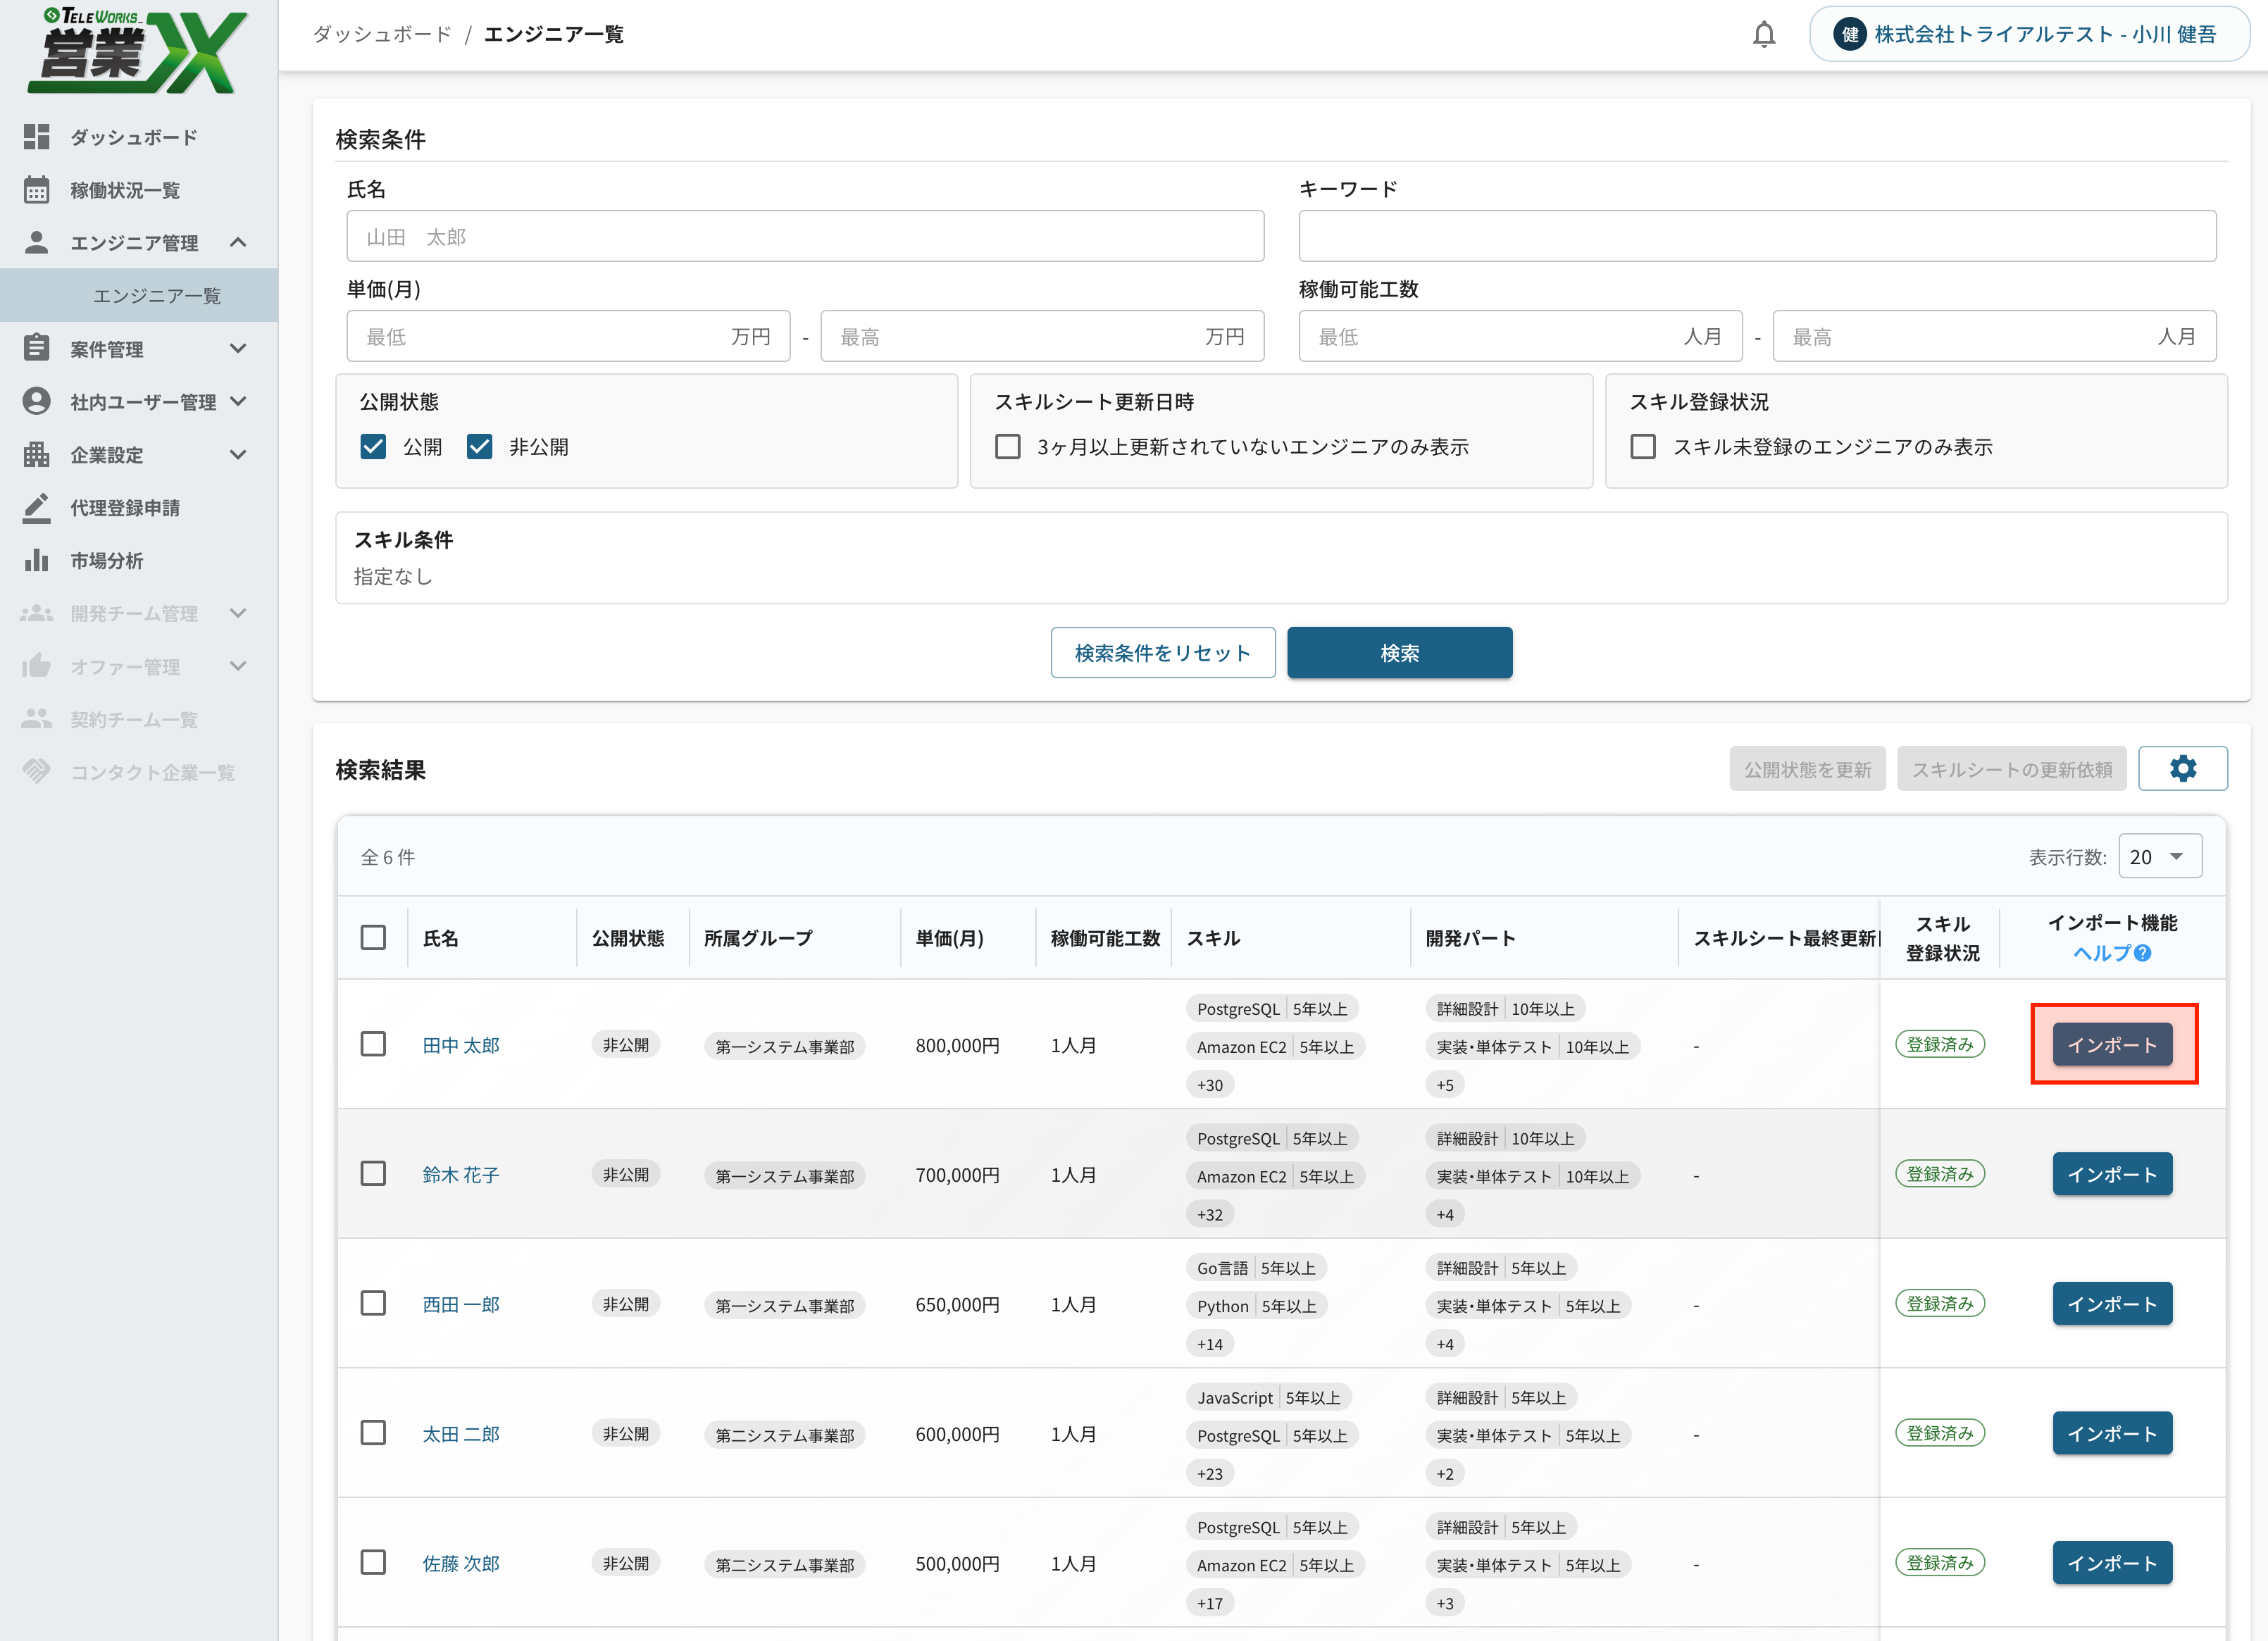Uncheck the 公開 checkbox

pyautogui.click(x=373, y=446)
